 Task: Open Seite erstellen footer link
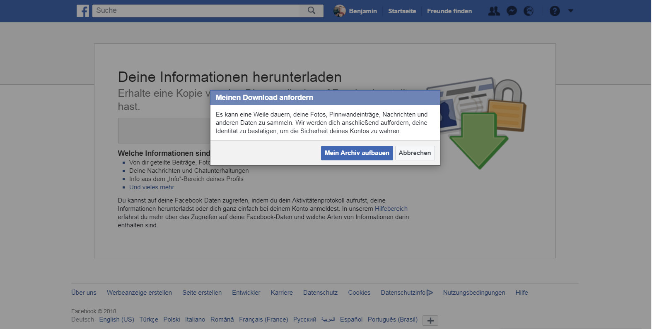(202, 293)
